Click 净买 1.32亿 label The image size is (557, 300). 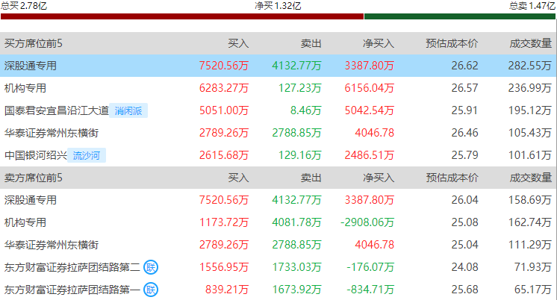pyautogui.click(x=278, y=6)
